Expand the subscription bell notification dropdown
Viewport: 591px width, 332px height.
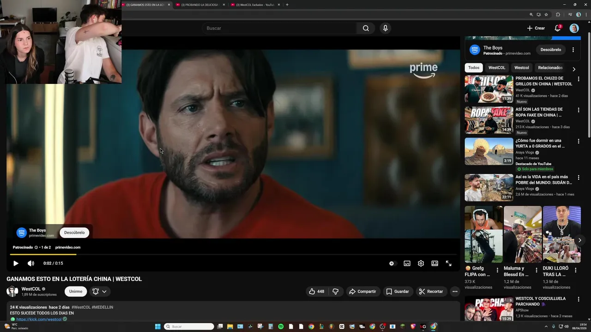click(99, 291)
